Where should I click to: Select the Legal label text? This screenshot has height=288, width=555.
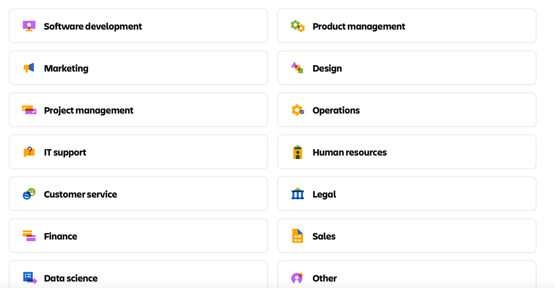click(324, 194)
